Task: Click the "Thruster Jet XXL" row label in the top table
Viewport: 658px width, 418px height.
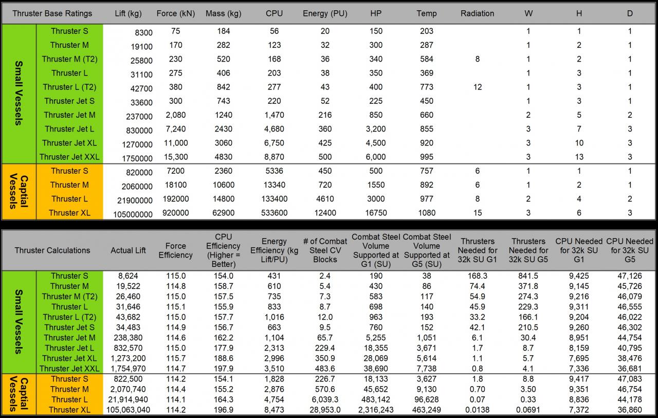Action: [69, 157]
